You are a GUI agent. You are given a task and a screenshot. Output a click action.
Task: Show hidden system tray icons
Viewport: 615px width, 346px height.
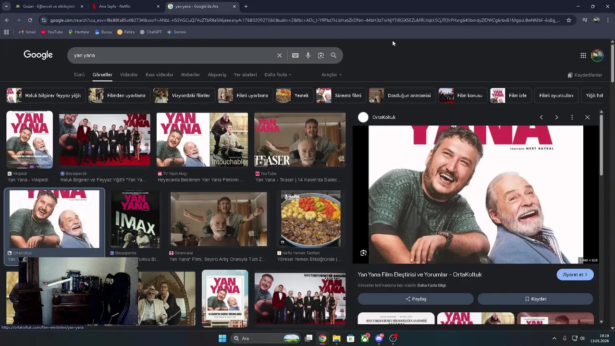coord(554,338)
